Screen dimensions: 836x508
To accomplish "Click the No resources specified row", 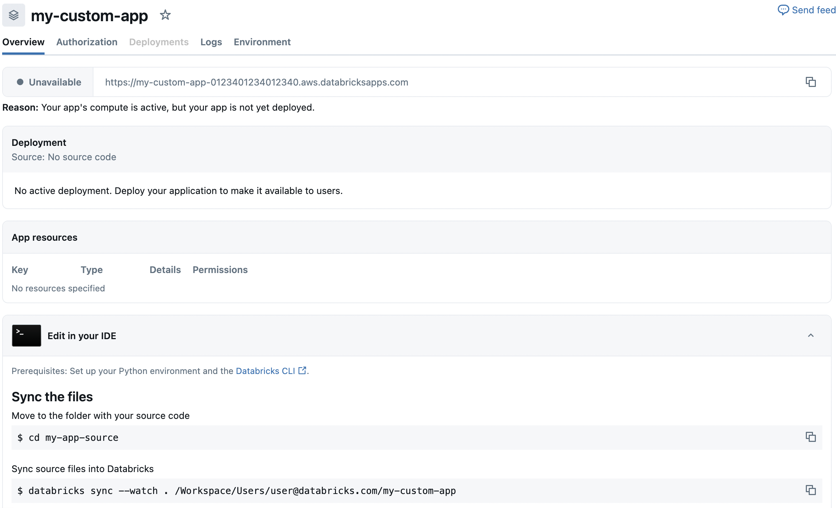I will coord(58,288).
